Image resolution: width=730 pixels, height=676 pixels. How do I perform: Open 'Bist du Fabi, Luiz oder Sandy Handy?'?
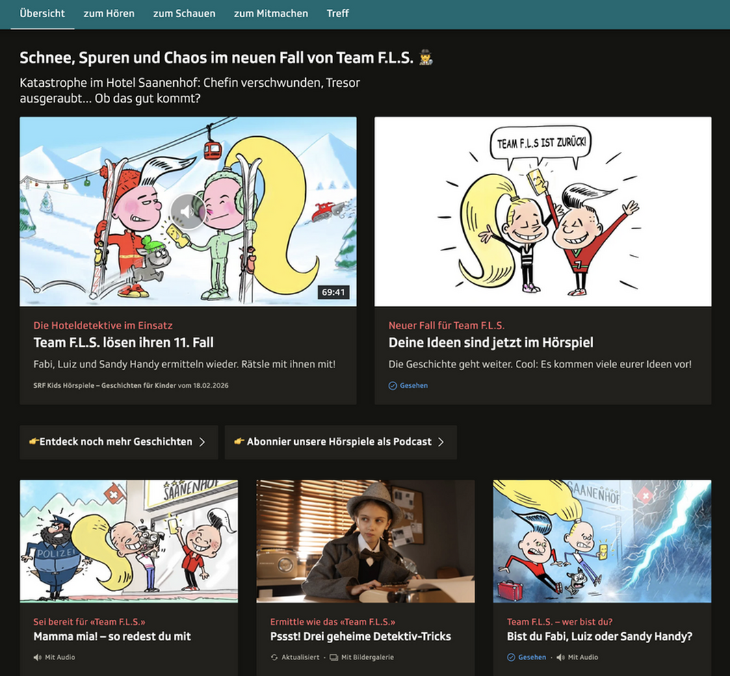pyautogui.click(x=599, y=636)
